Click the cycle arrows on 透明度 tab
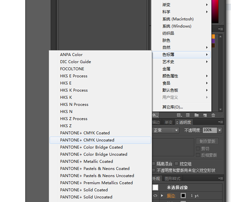This screenshot has height=202, width=231. (177, 122)
